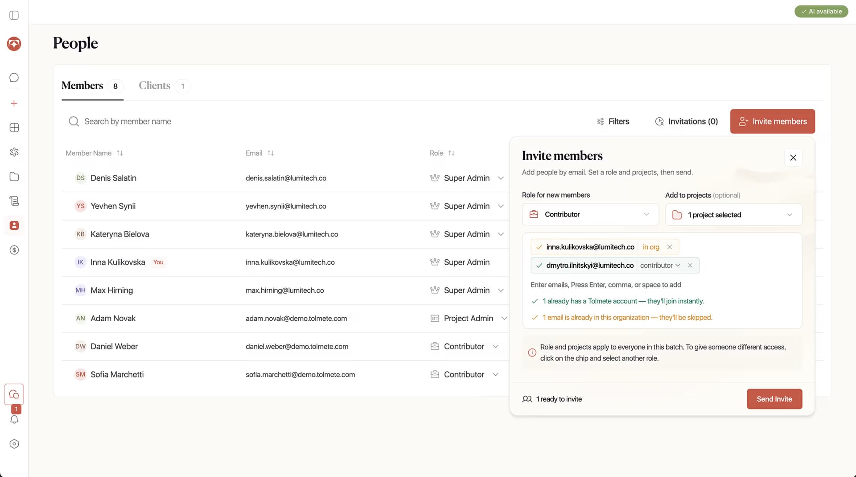856x477 pixels.
Task: Open Invitations (0) list
Action: point(687,121)
